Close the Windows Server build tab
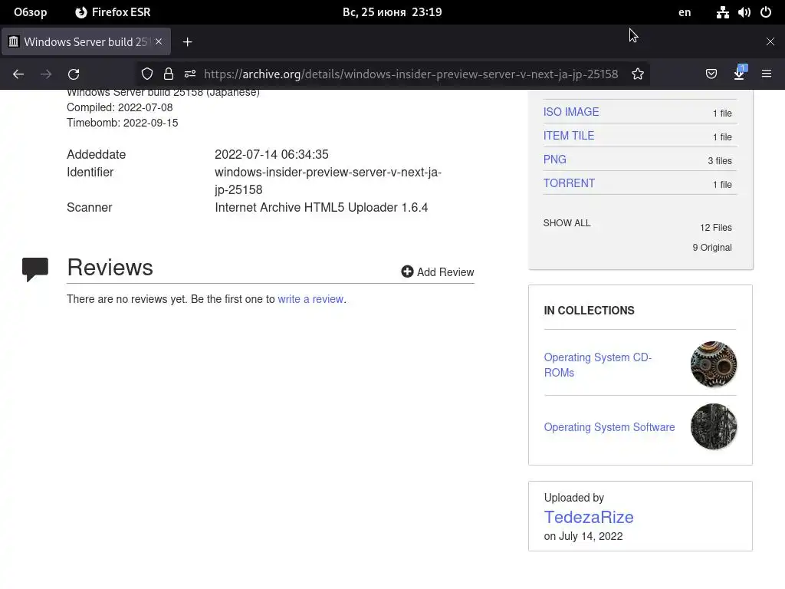785x589 pixels. point(159,41)
